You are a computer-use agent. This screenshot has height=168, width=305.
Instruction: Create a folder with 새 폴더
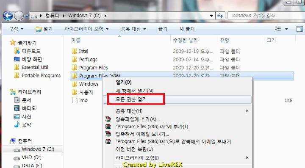[x=187, y=29]
